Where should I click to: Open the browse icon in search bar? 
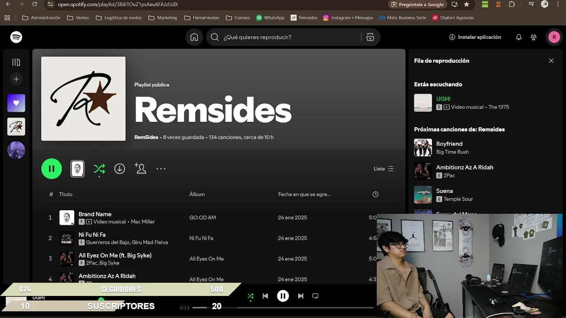point(370,37)
